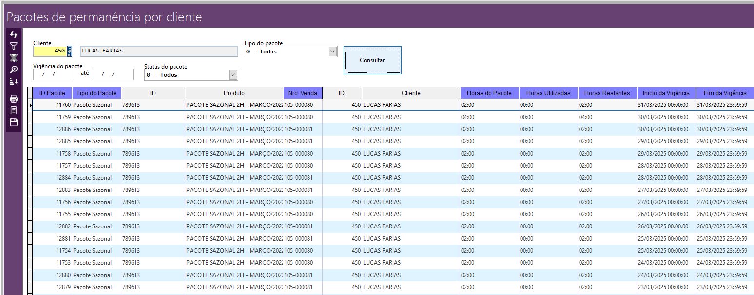
Task: Click the report list document icon
Action: (x=14, y=110)
